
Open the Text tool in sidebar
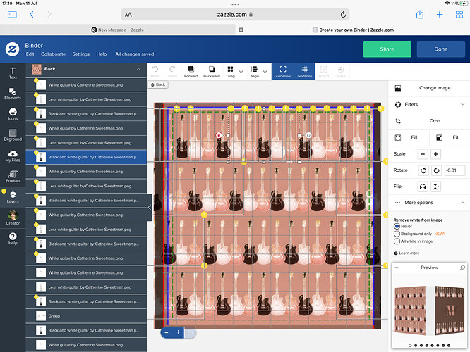13,73
